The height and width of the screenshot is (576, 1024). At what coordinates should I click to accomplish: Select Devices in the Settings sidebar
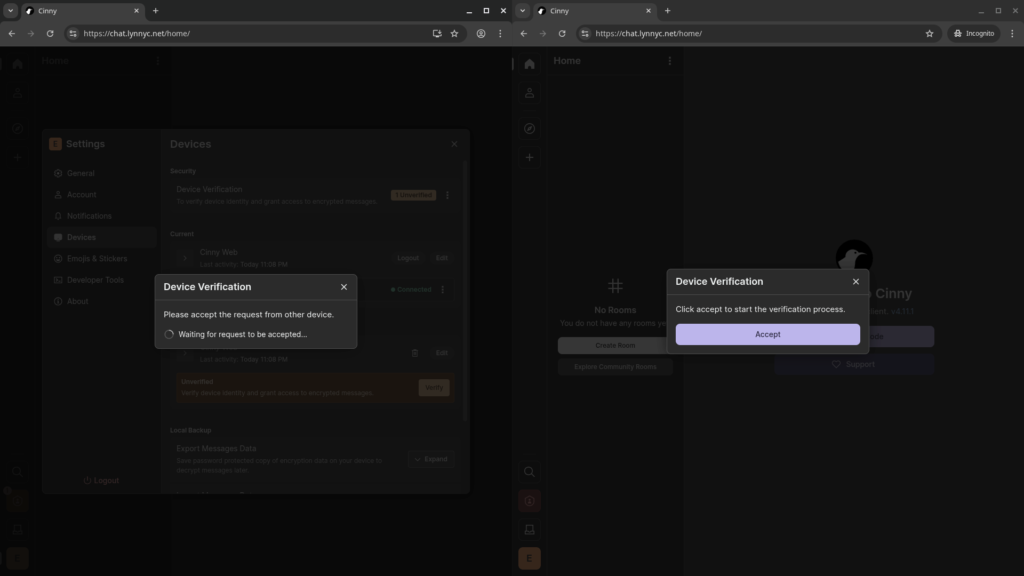(101, 237)
